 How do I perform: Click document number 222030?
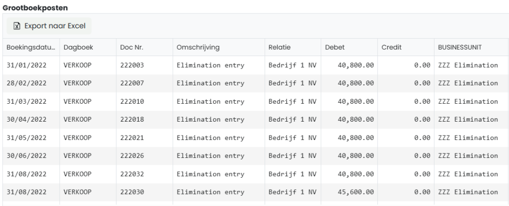click(x=132, y=193)
